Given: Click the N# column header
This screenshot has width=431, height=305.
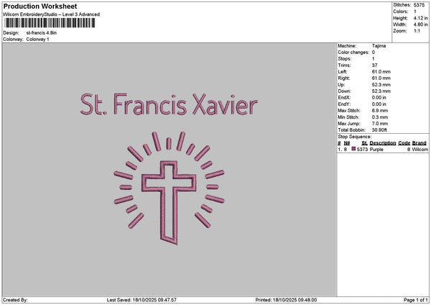Looking at the screenshot, I should (x=346, y=142).
